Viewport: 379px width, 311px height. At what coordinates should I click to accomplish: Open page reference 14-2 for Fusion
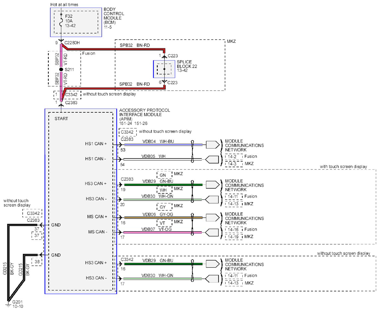click(234, 156)
